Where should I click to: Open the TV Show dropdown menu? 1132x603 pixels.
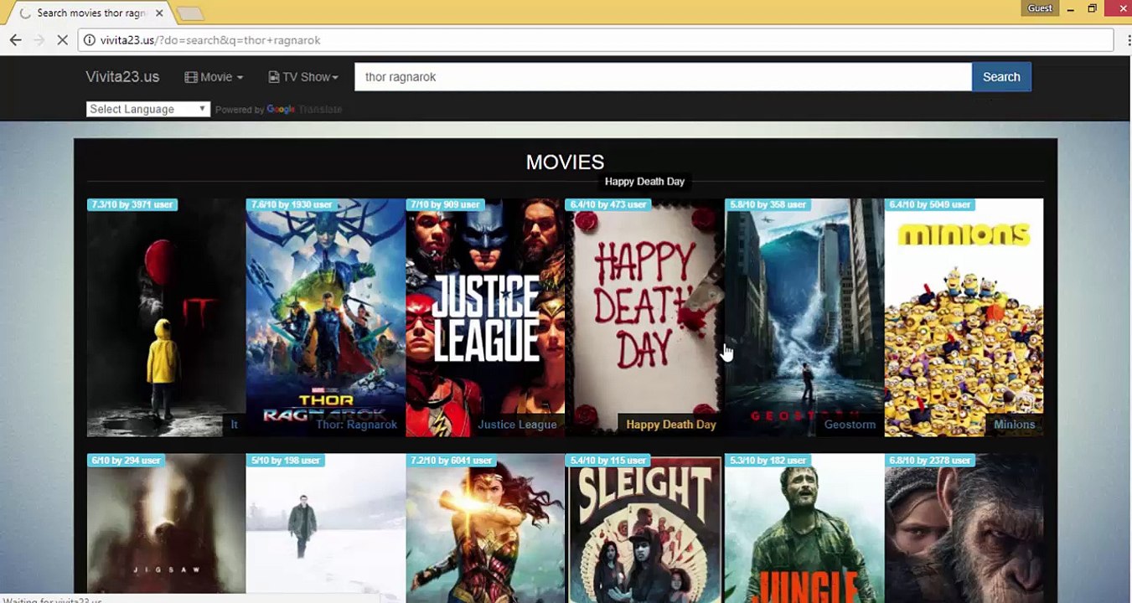[x=303, y=77]
